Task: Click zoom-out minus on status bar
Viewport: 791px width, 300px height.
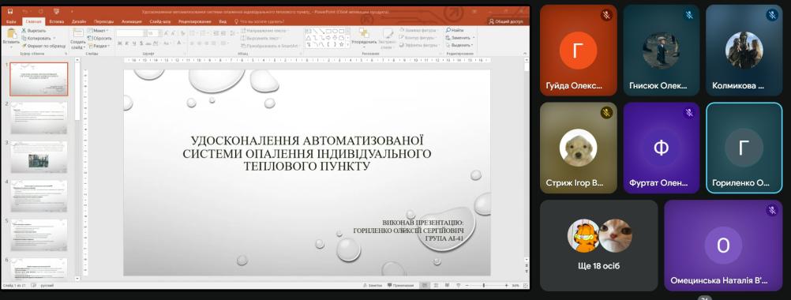Action: 467,285
